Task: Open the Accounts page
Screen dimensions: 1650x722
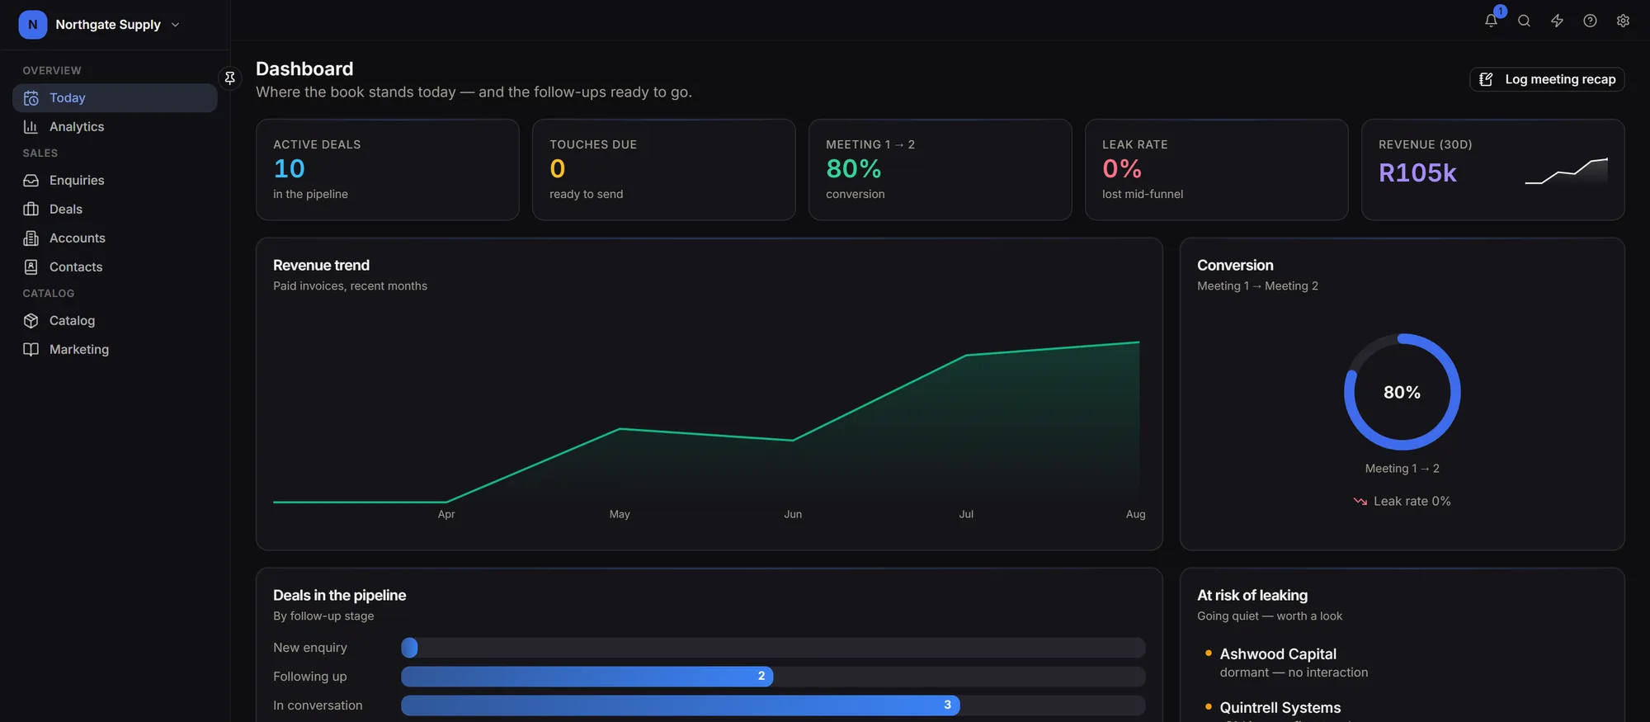Action: click(115, 238)
